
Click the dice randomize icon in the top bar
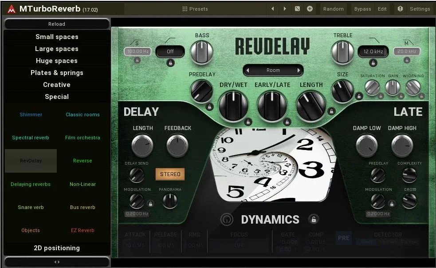(x=297, y=9)
